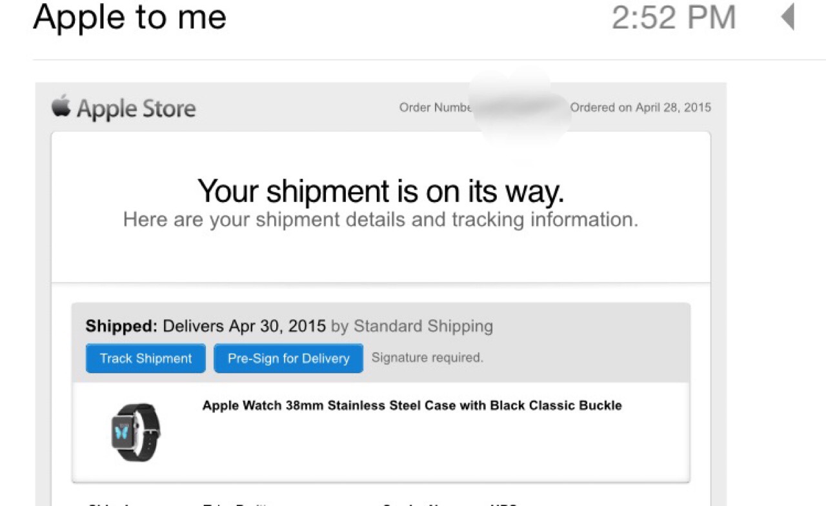Click the Ordered on April 28, 2015 date

640,108
